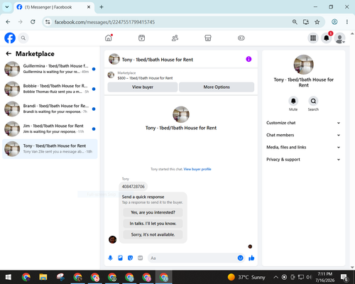The height and width of the screenshot is (284, 355).
Task: Click the phone number message 4084728706
Action: [x=133, y=187]
